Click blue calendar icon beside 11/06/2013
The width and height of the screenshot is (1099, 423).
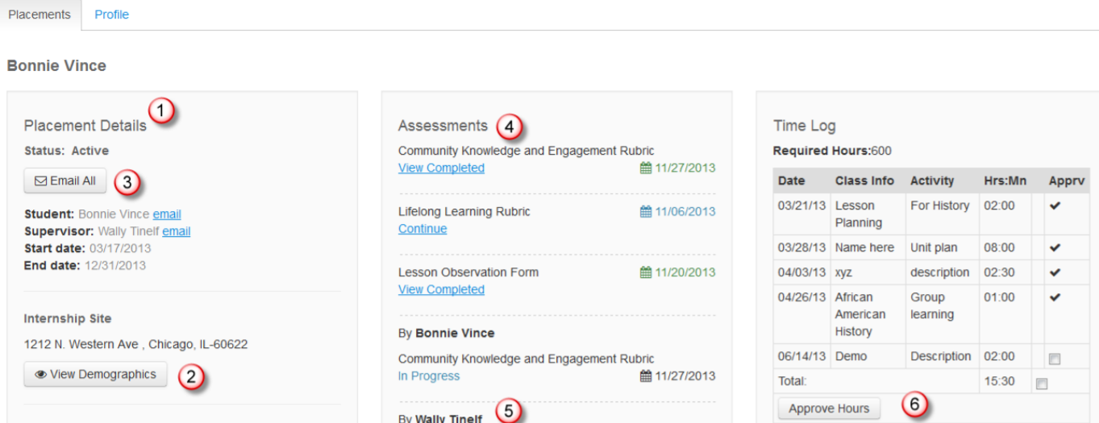[646, 212]
